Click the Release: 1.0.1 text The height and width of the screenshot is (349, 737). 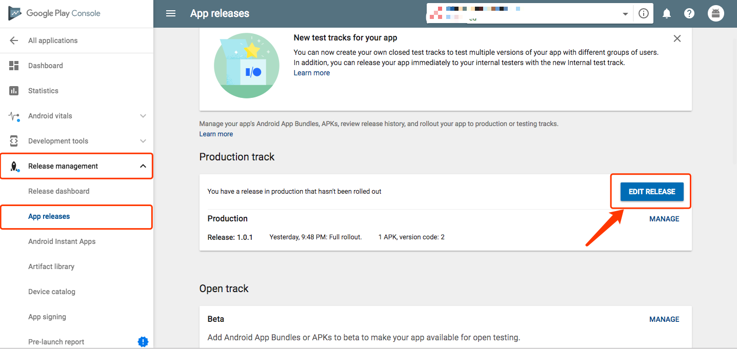(x=230, y=237)
